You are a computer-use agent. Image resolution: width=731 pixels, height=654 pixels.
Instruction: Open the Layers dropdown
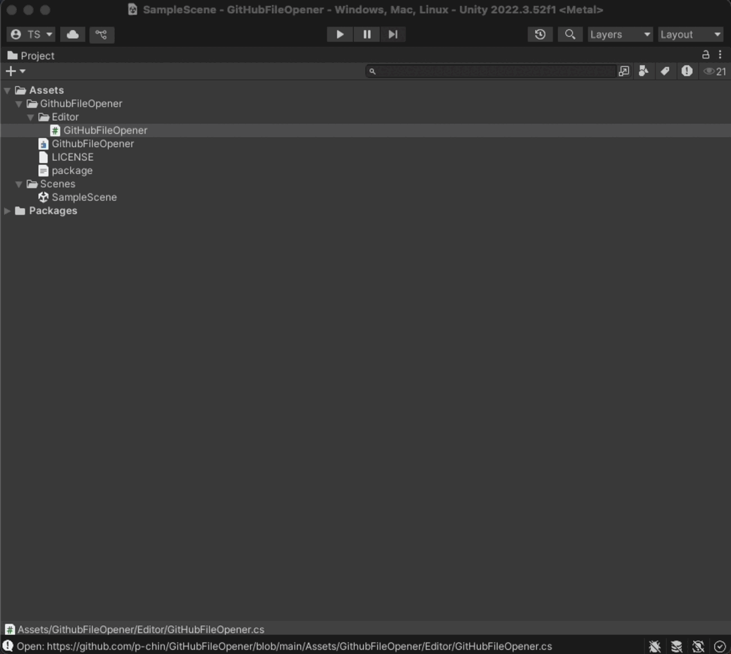pyautogui.click(x=620, y=34)
